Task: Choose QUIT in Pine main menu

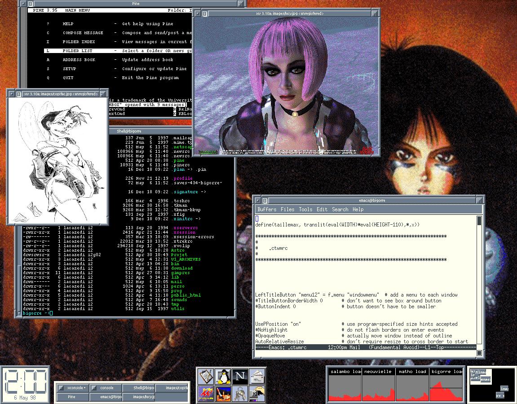Action: (68, 78)
